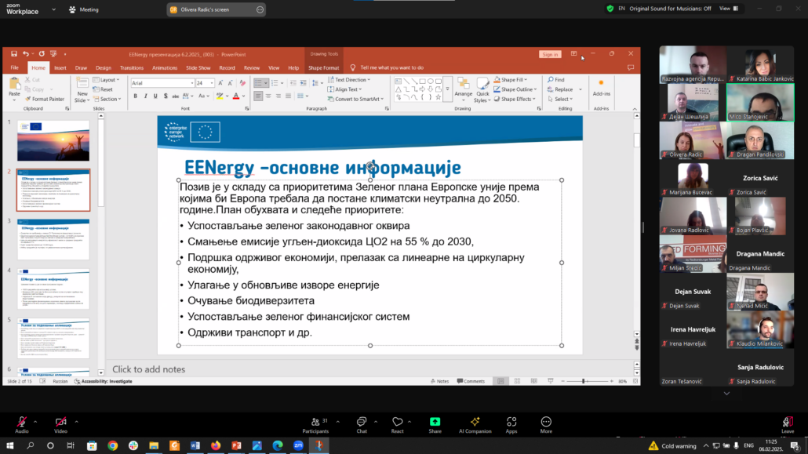Click the Arrange button
This screenshot has width=808, height=454.
(464, 88)
